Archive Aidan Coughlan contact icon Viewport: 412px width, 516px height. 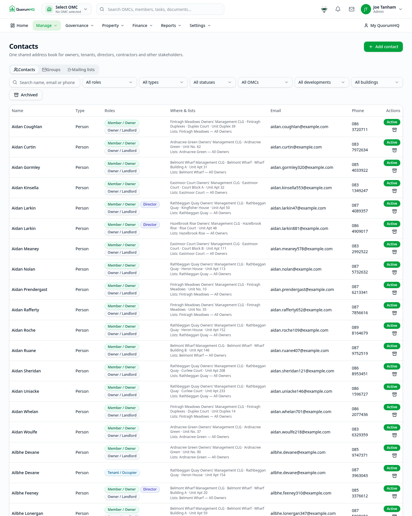pos(395,130)
